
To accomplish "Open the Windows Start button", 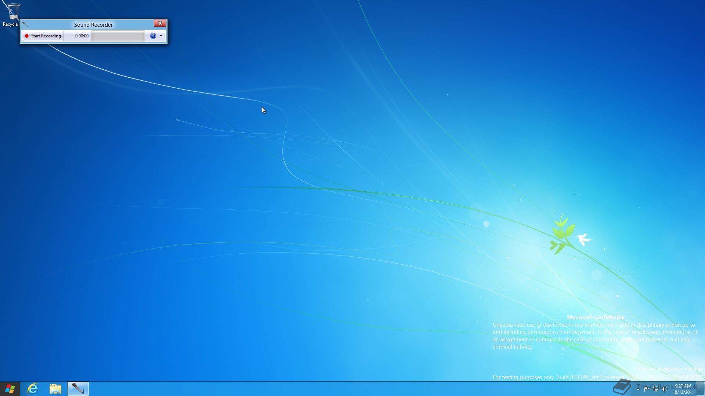I will [10, 389].
